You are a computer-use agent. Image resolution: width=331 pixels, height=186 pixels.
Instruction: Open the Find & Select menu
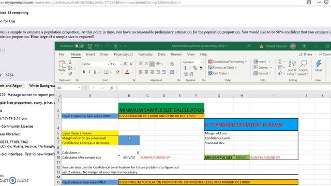pyautogui.click(x=304, y=68)
